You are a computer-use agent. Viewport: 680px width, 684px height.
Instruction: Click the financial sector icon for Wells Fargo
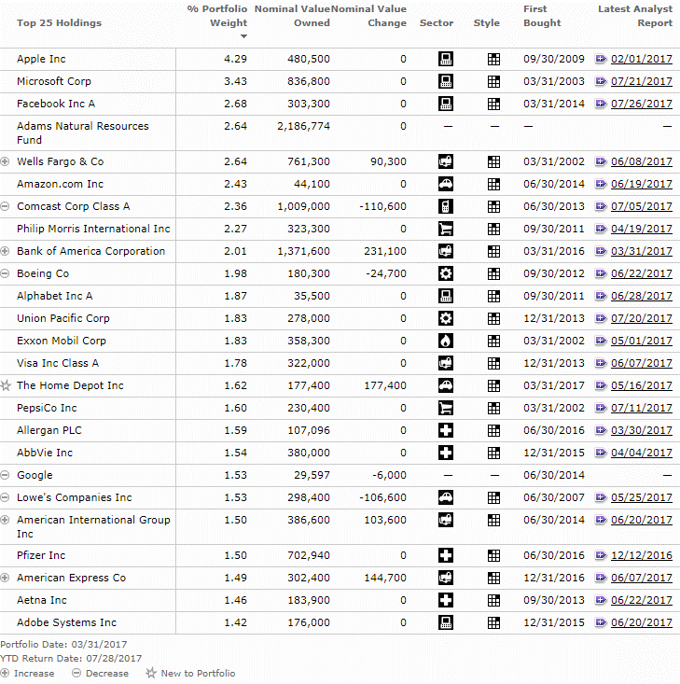[x=445, y=161]
